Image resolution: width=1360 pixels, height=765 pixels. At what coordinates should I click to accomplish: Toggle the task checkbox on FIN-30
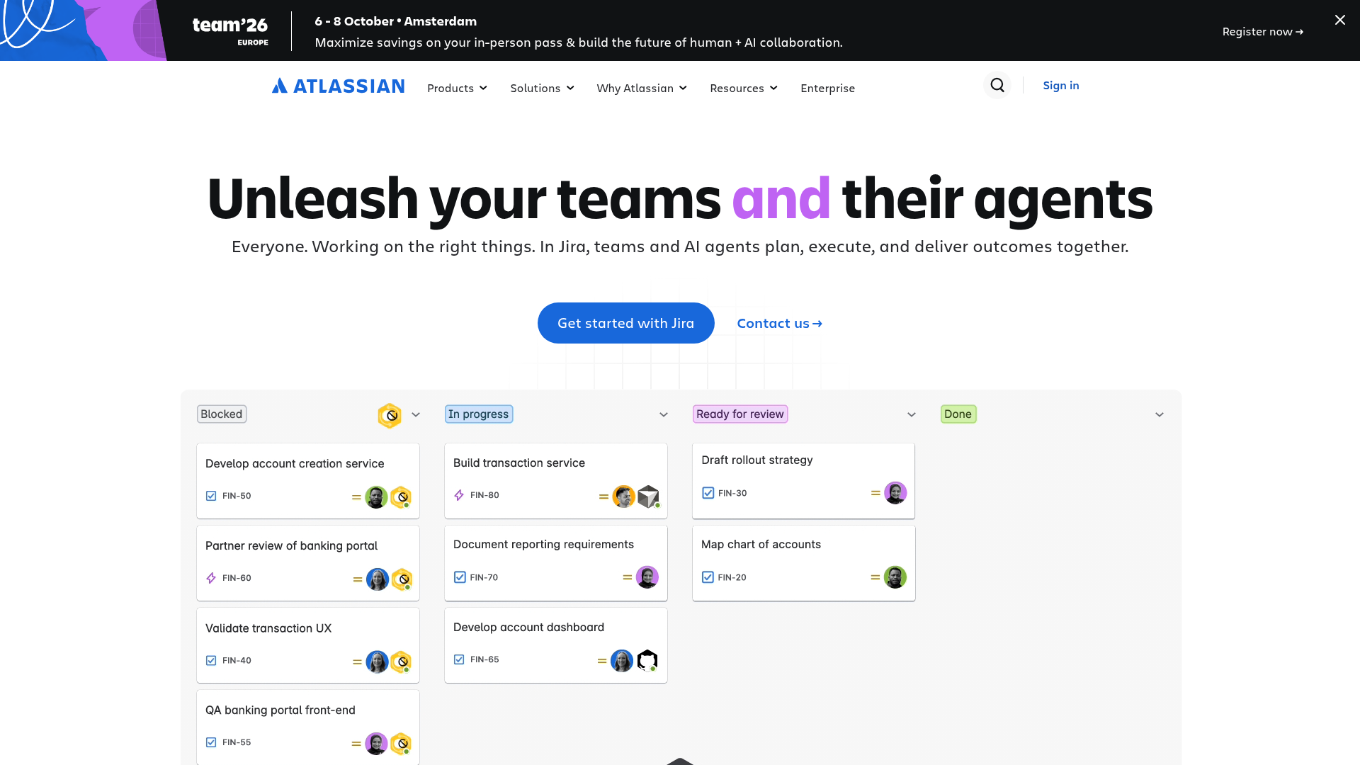click(708, 492)
